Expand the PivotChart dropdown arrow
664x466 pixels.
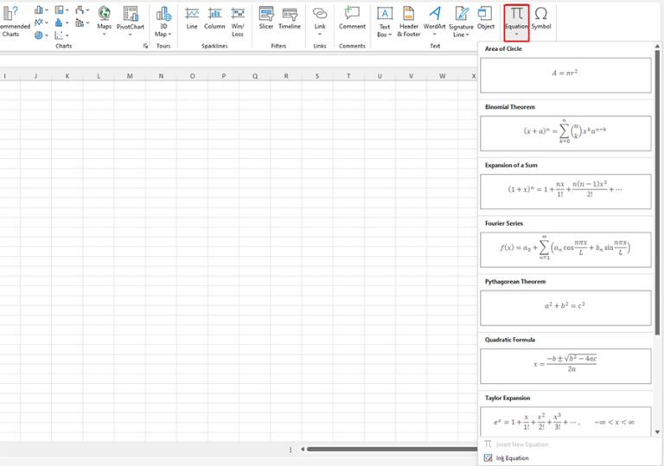131,35
